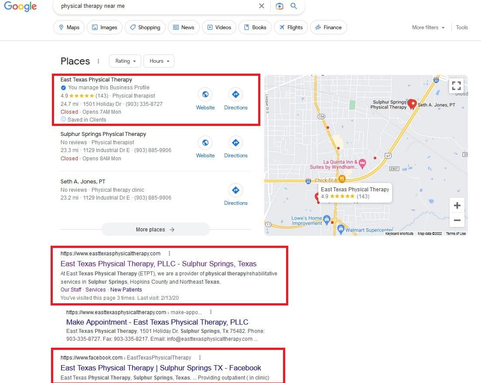481x383 pixels.
Task: Open the East Texas Physical Therapy Facebook result
Action: [161, 368]
